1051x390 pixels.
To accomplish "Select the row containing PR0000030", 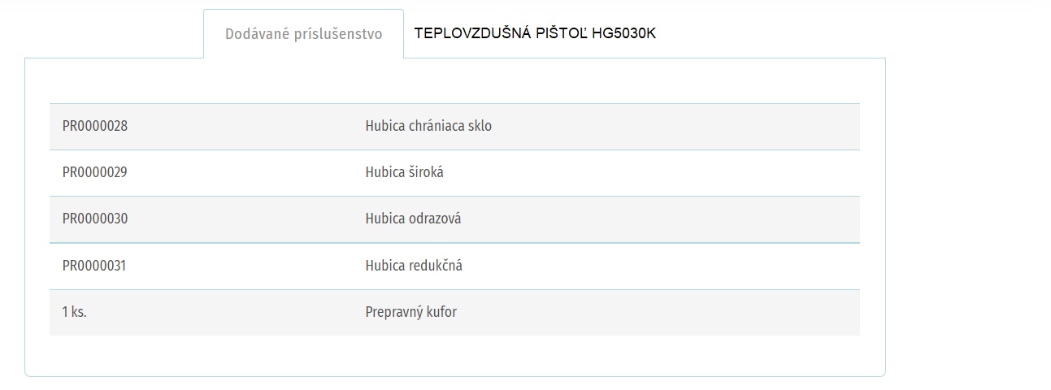I will (454, 219).
